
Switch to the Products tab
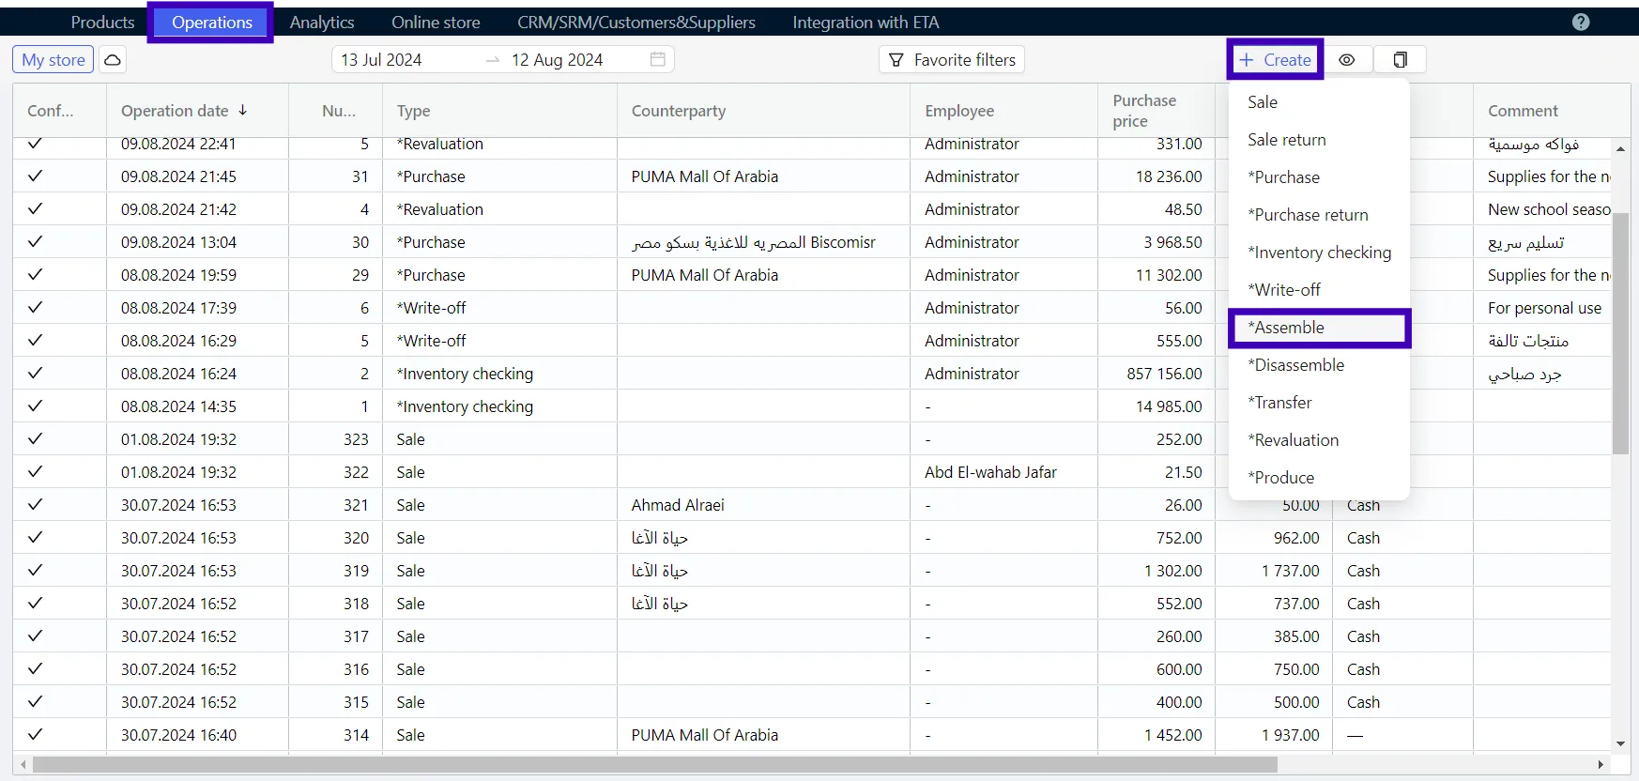tap(102, 23)
